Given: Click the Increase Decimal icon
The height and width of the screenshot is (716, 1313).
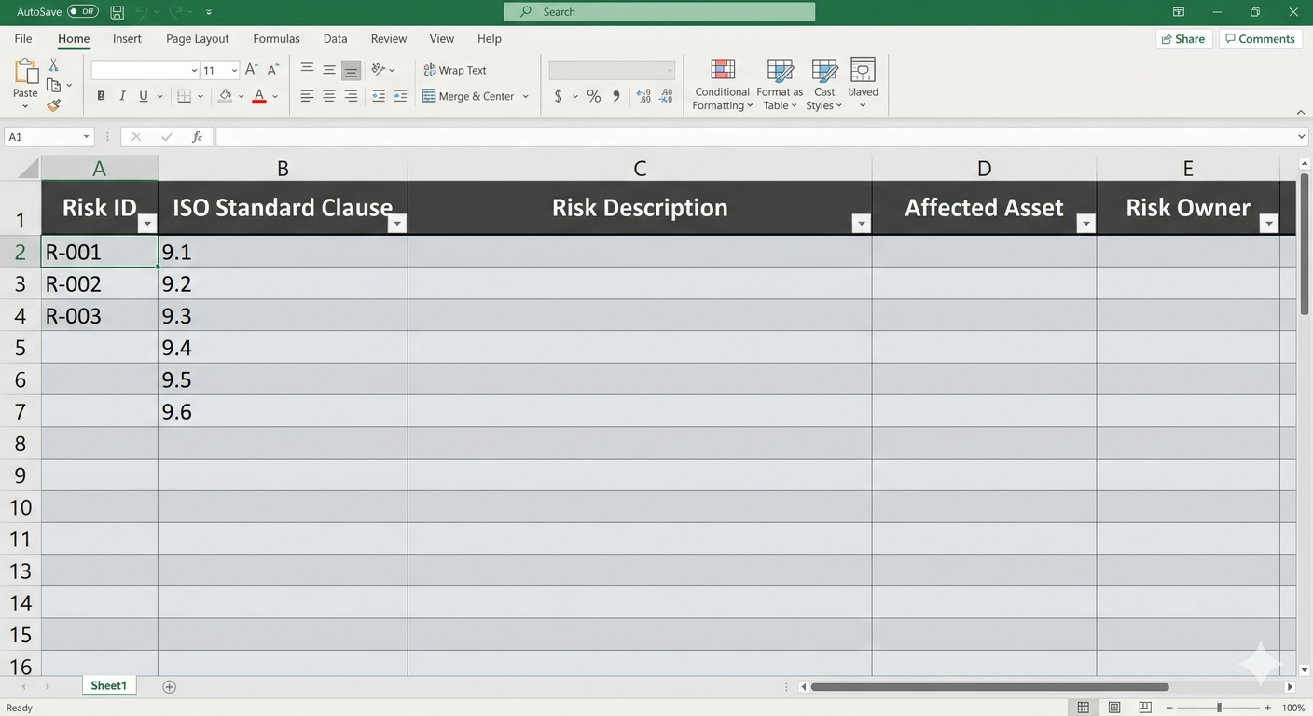Looking at the screenshot, I should pyautogui.click(x=643, y=96).
